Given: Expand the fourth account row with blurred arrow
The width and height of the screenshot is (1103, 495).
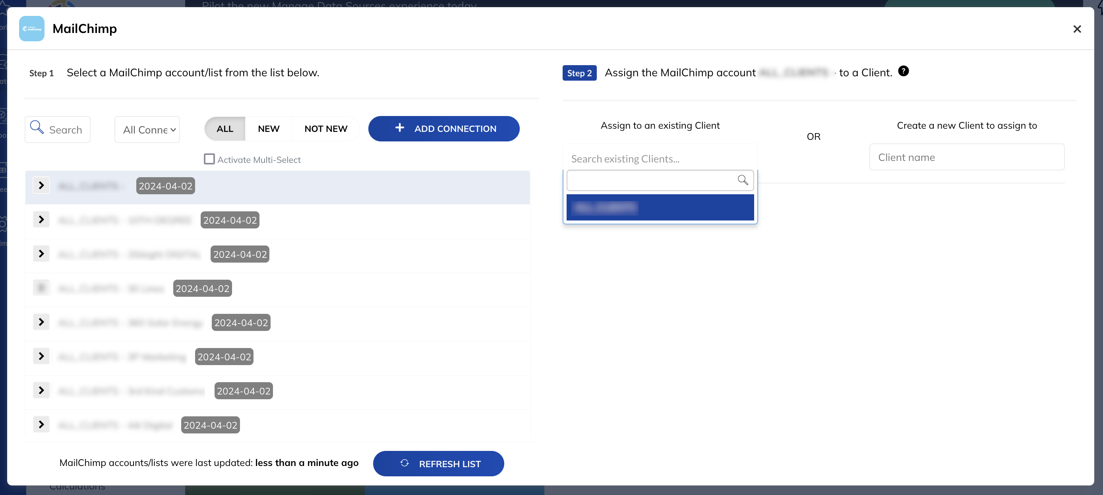Looking at the screenshot, I should click(x=42, y=288).
